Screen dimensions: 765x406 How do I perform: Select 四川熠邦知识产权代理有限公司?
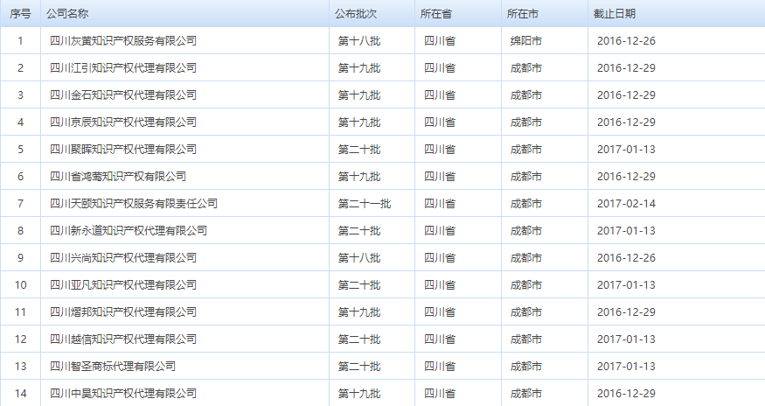coord(123,311)
